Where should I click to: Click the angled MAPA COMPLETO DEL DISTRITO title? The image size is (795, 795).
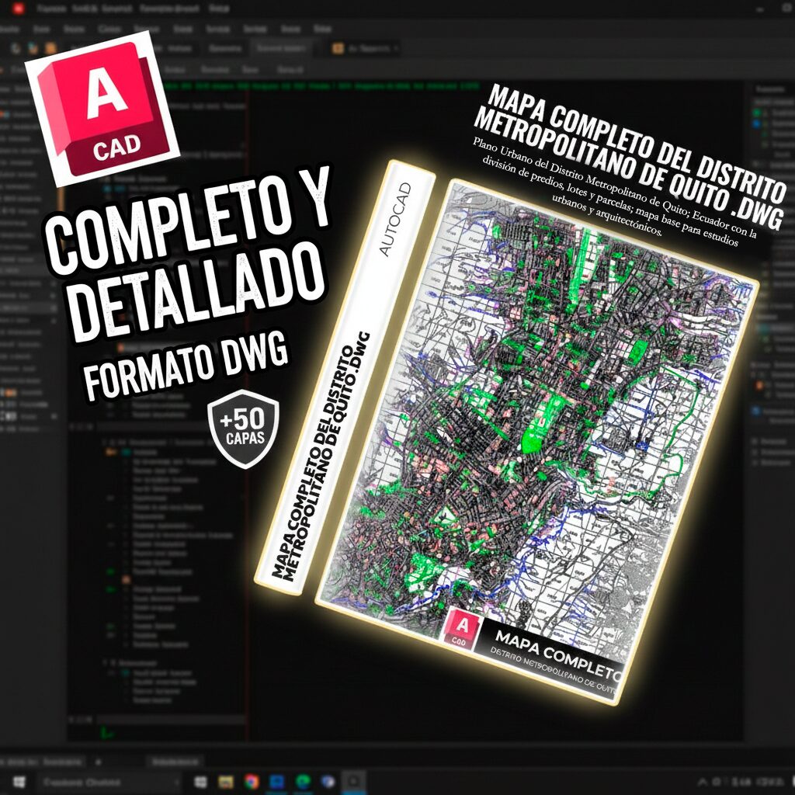click(x=630, y=149)
